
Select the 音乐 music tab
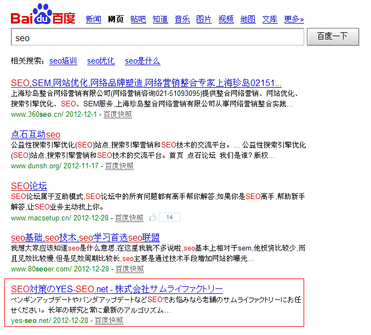(182, 19)
